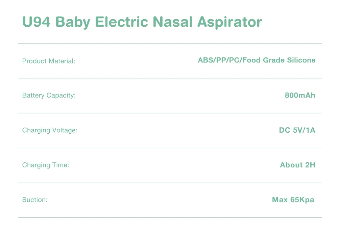This screenshot has height=239, width=338.
Task: Select the DC 5V/1A value
Action: click(297, 130)
